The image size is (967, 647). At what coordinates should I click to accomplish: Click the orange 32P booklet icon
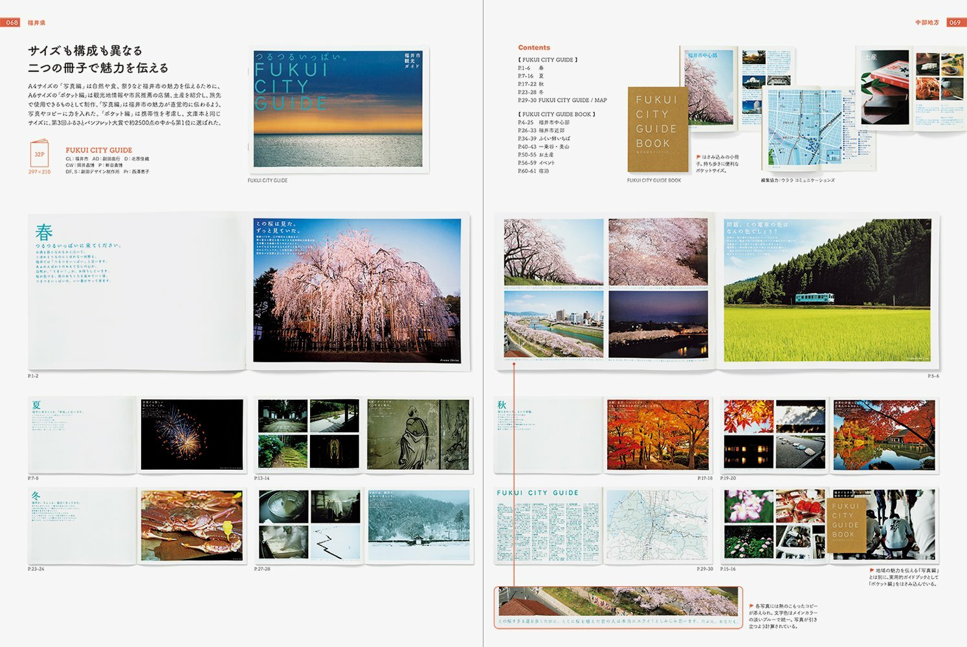point(39,153)
